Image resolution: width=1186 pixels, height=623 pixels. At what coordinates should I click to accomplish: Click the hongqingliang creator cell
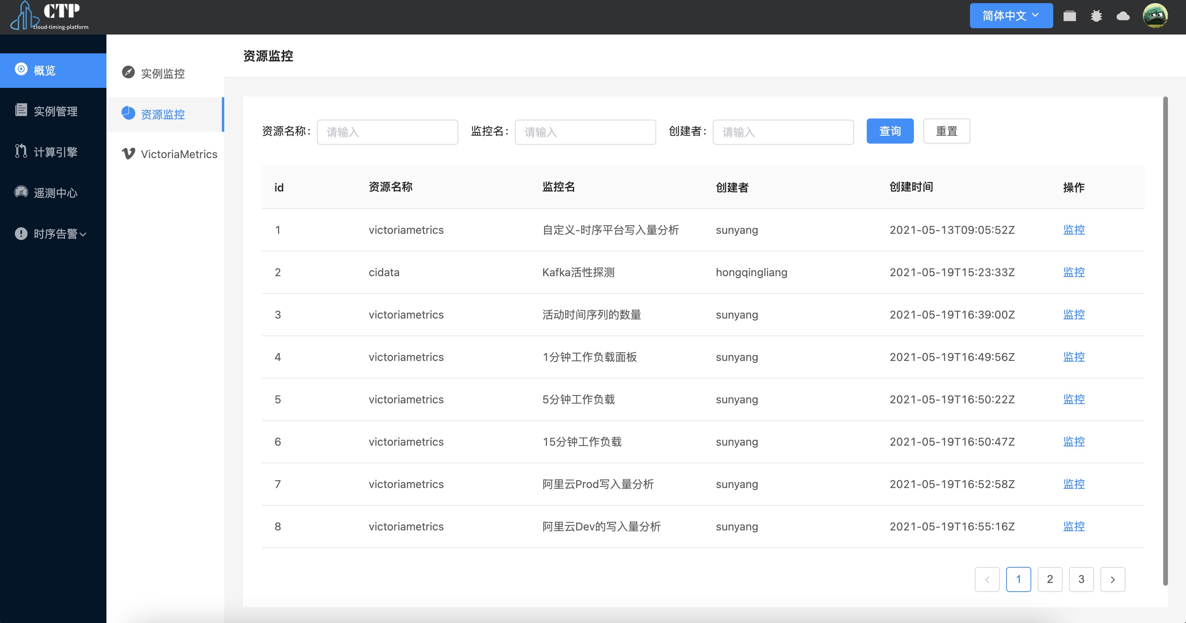[751, 272]
